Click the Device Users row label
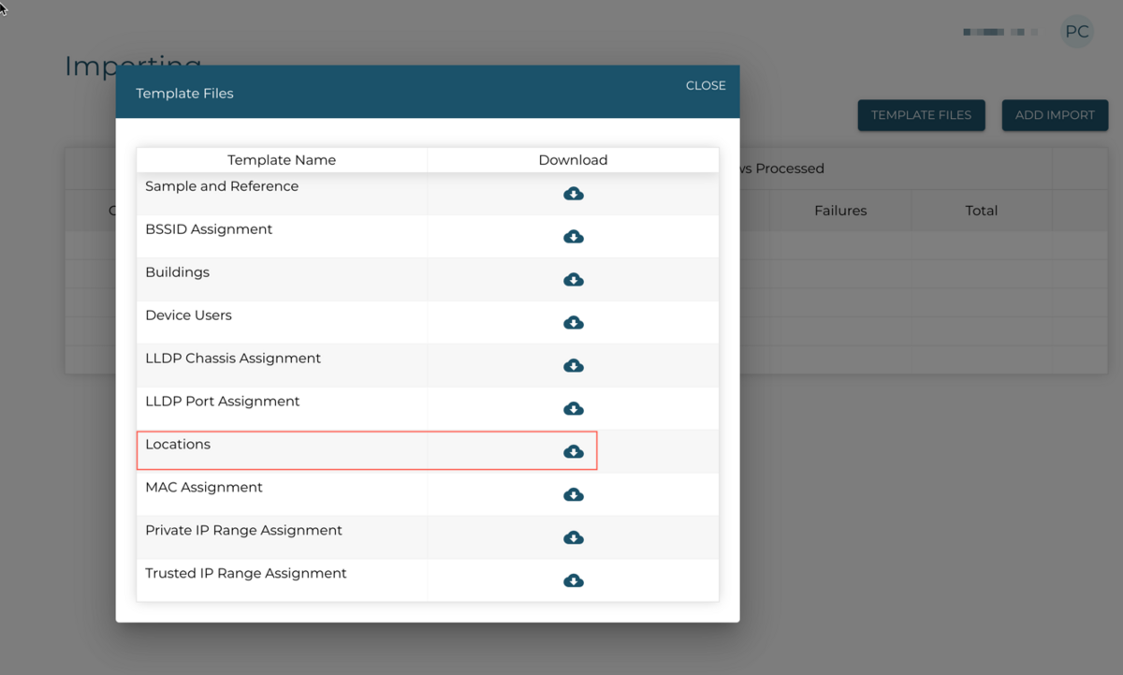 (x=188, y=315)
